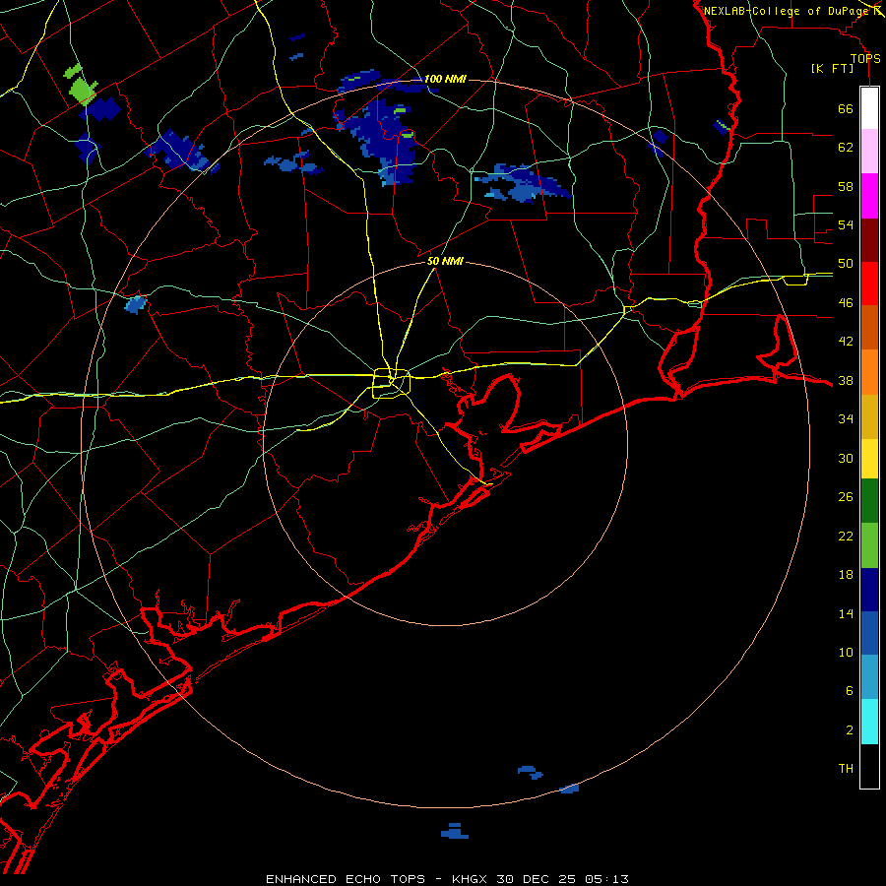
Task: Click the "TH" threshold label
Action: (846, 769)
